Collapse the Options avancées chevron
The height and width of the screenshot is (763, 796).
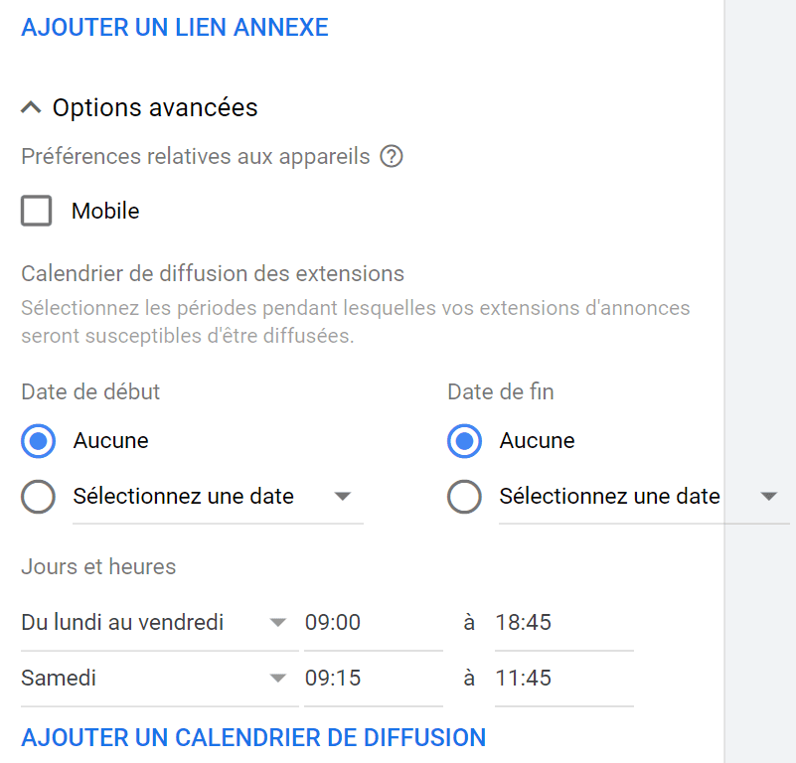(31, 107)
